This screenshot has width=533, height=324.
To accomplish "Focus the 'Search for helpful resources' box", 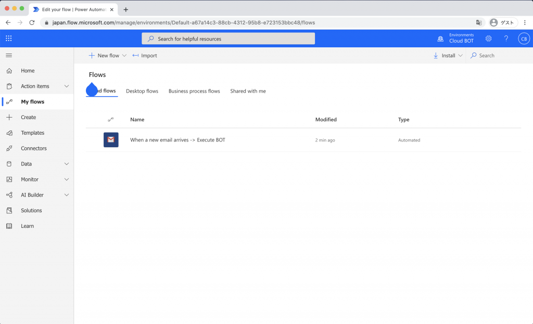I will 228,38.
